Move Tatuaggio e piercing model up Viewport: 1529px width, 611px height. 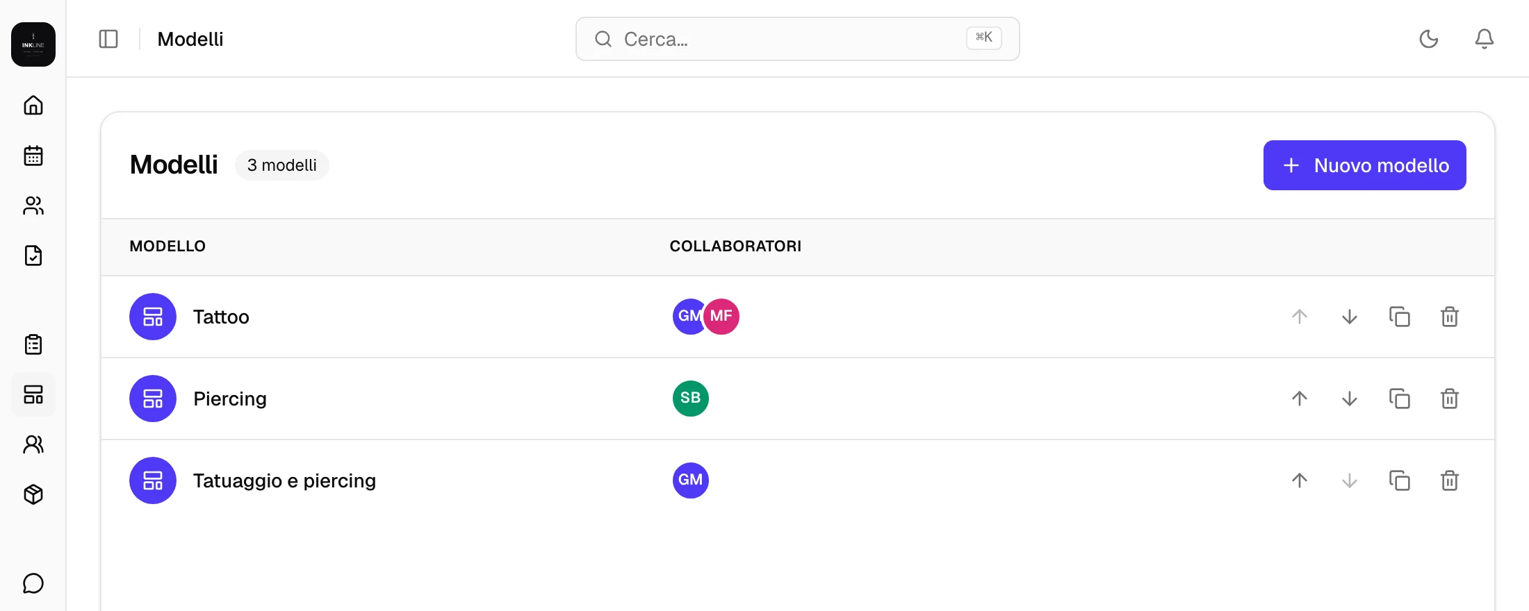[x=1300, y=480]
